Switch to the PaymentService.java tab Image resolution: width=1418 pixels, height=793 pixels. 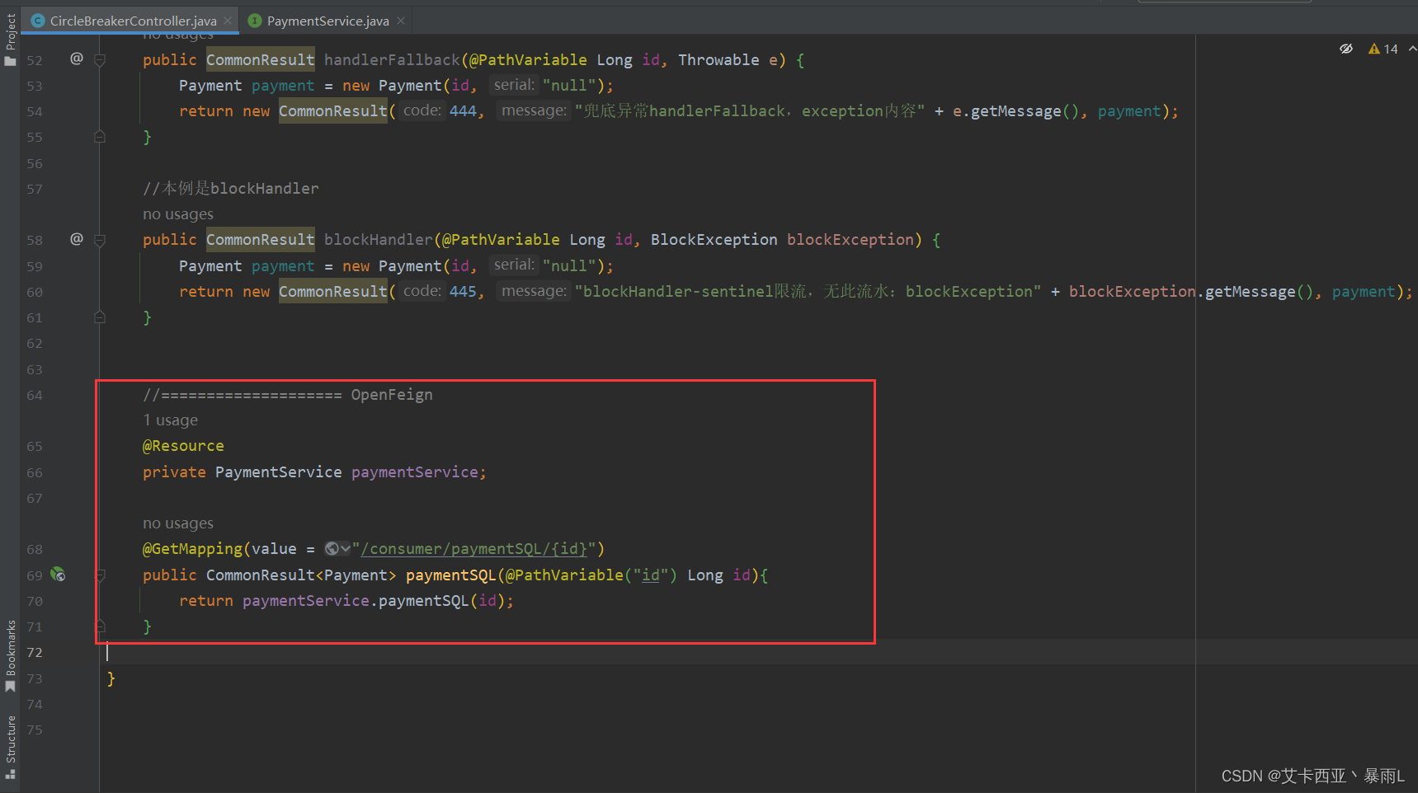pos(327,21)
